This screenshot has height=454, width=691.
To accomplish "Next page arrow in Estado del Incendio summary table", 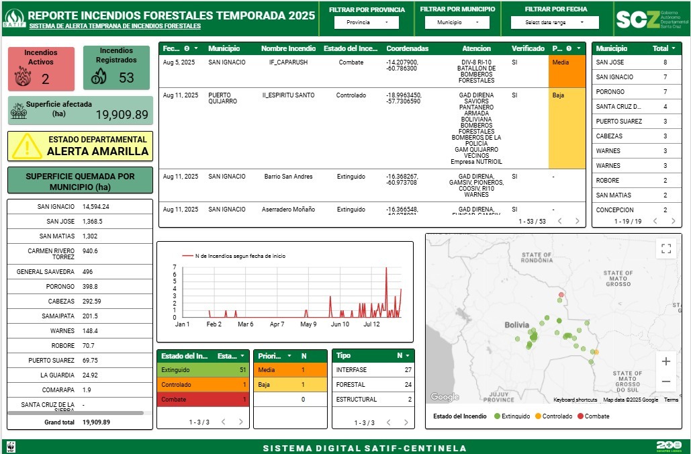I will [x=240, y=422].
